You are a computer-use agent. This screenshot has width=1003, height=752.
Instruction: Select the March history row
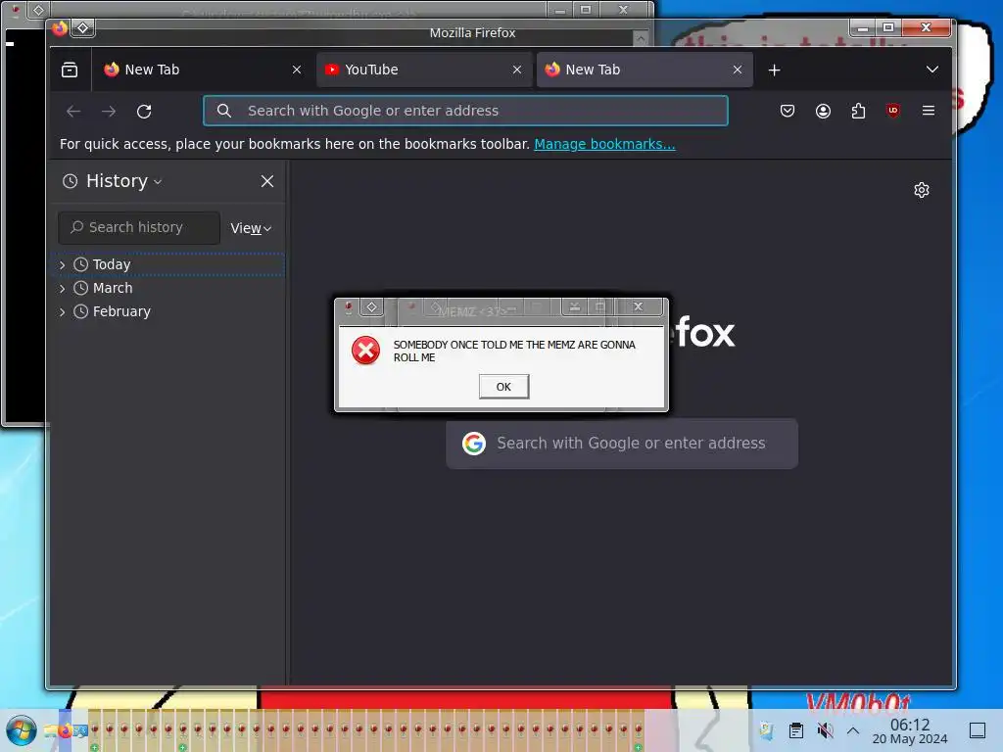pyautogui.click(x=168, y=289)
